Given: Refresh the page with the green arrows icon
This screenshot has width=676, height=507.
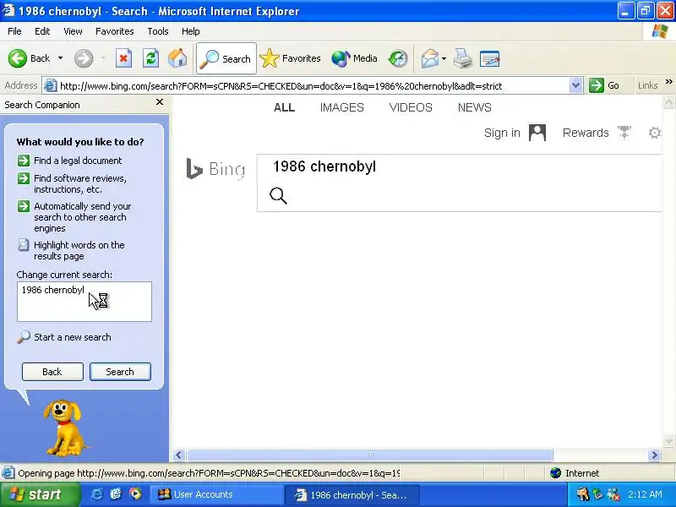Looking at the screenshot, I should coord(150,58).
